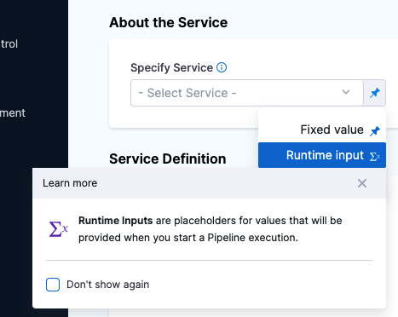398x317 pixels.
Task: Click the bold Runtime Inputs text
Action: pyautogui.click(x=115, y=221)
